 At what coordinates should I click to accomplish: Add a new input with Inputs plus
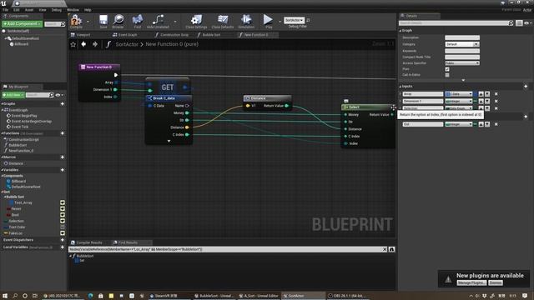pyautogui.click(x=526, y=87)
